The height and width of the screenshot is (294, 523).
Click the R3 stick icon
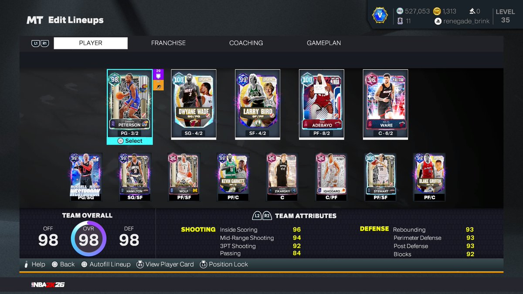point(140,264)
